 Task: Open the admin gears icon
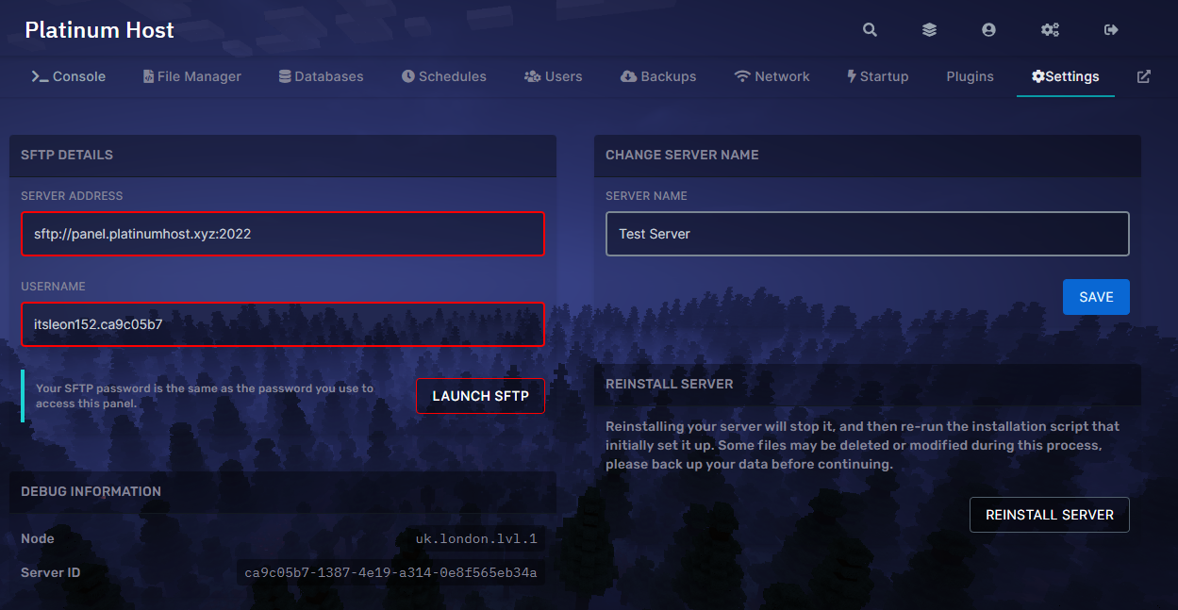coord(1050,30)
